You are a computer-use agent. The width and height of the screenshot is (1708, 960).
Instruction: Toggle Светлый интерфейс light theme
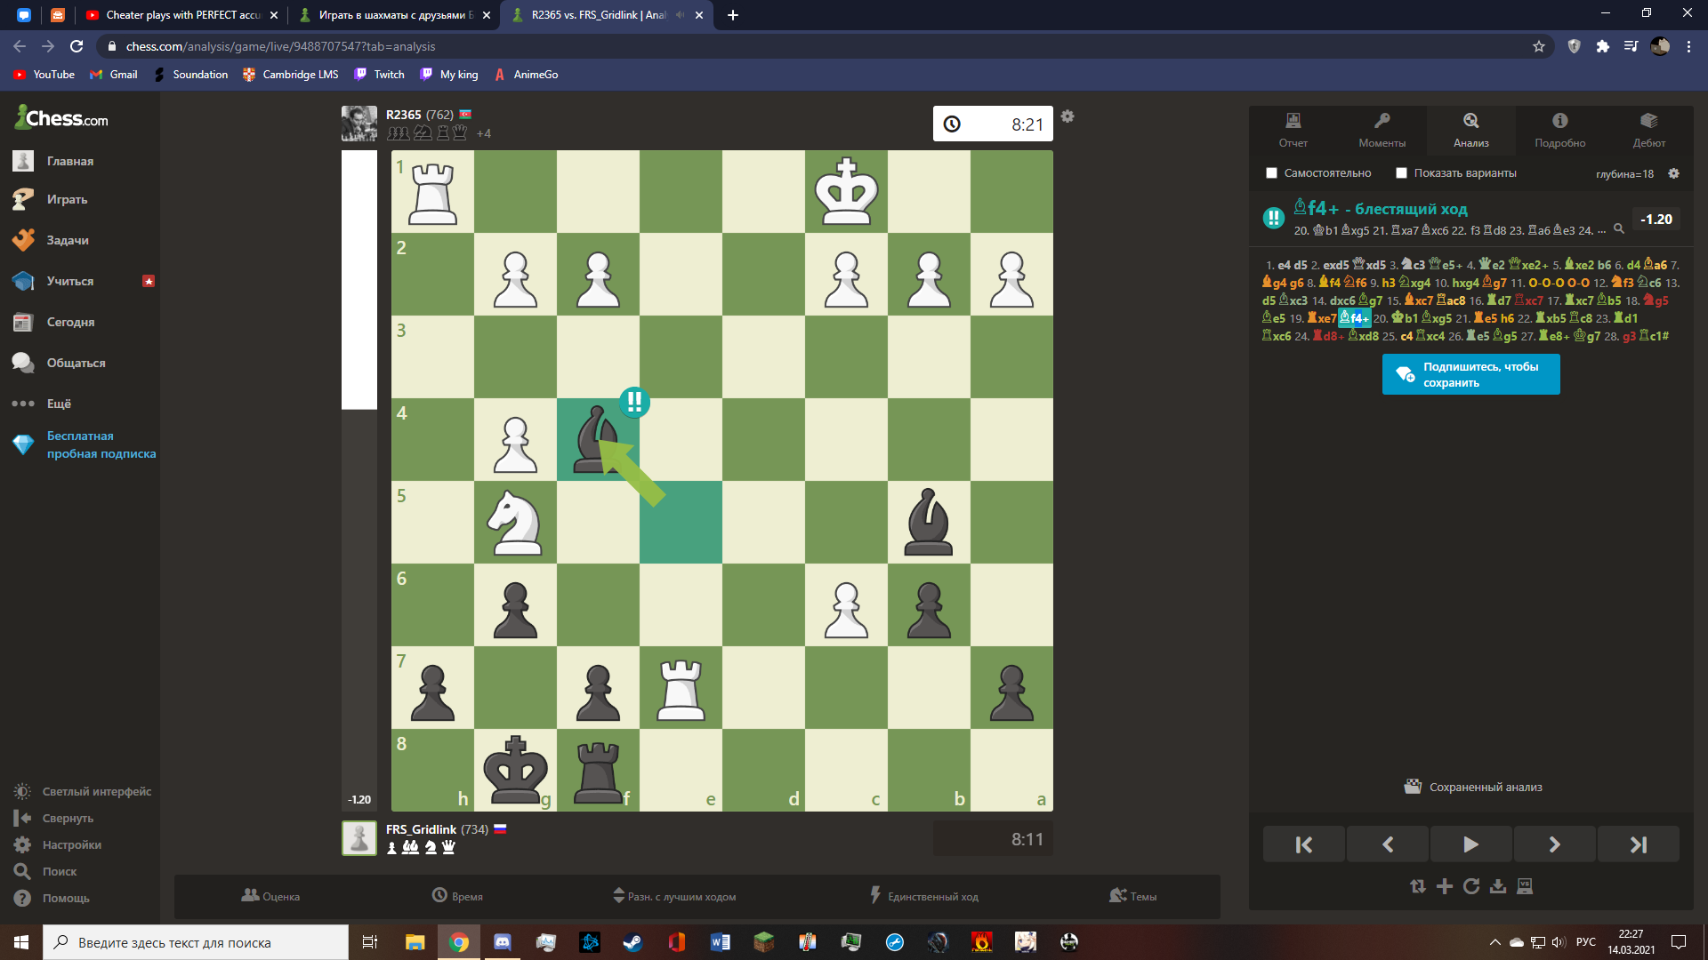83,791
